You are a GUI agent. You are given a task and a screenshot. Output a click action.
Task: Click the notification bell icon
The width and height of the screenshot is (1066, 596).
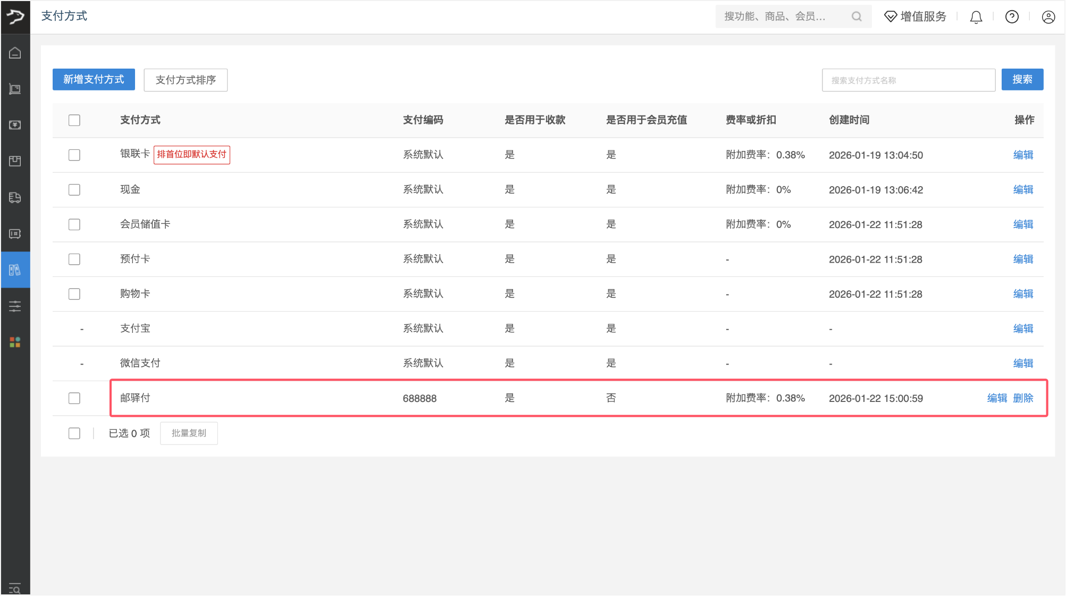[x=976, y=17]
